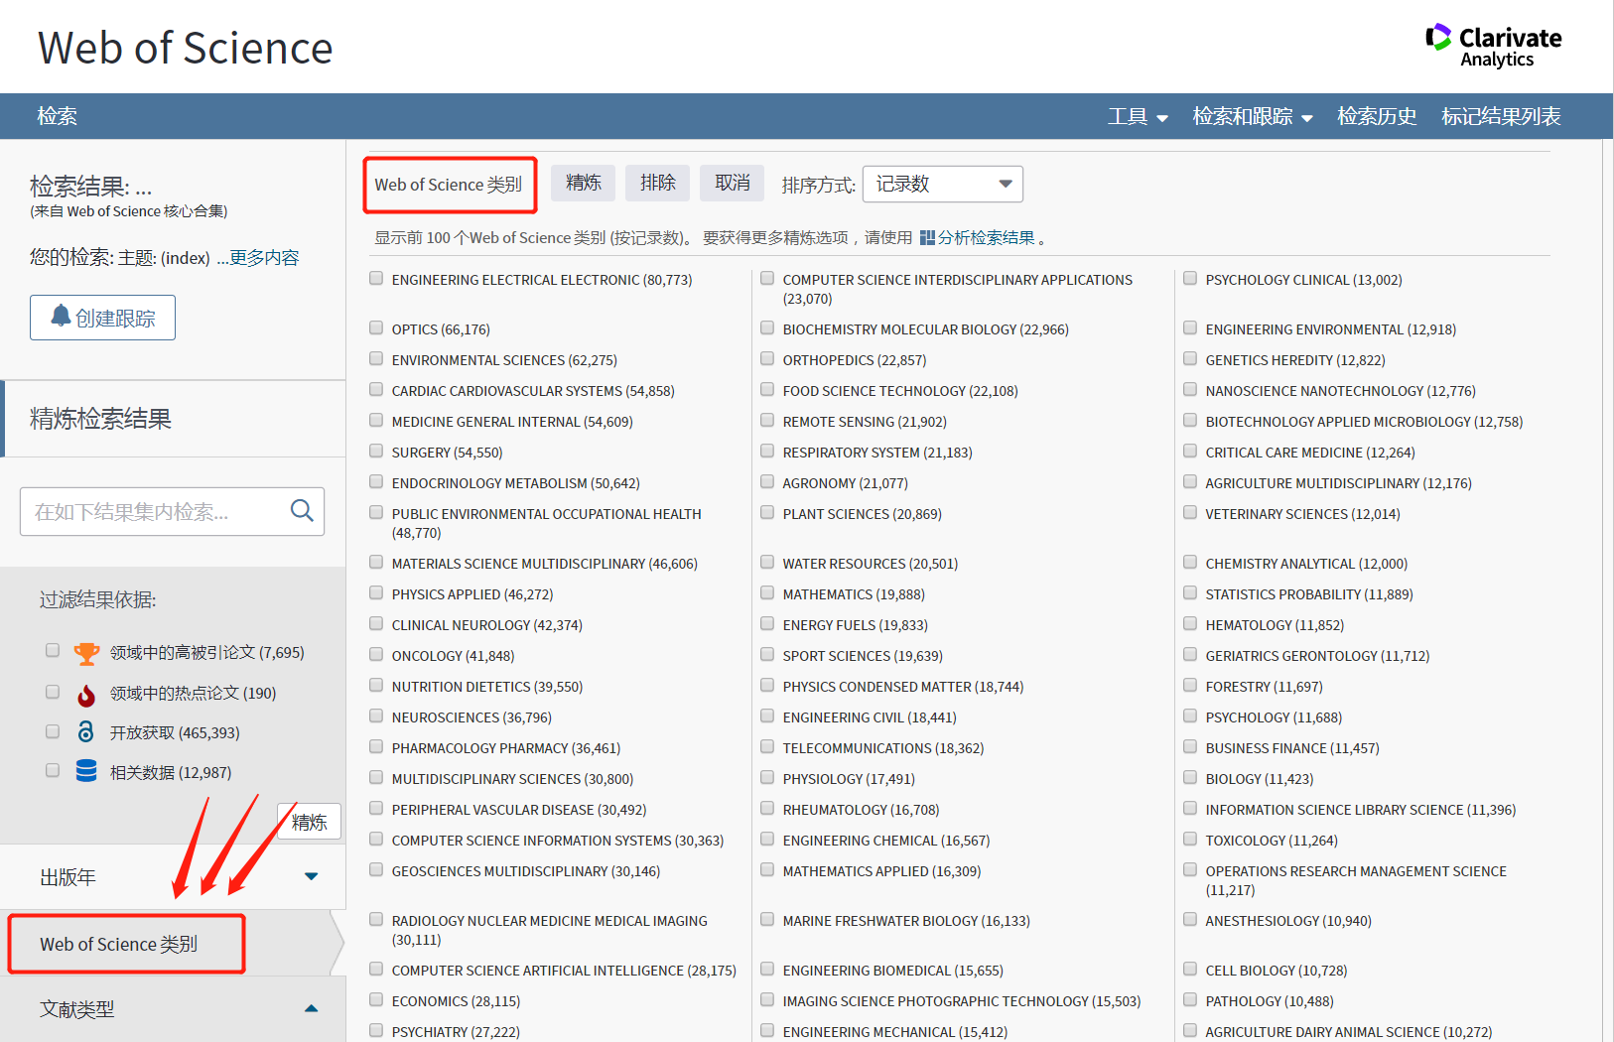Check the OPTICS category checkbox
This screenshot has width=1614, height=1042.
pyautogui.click(x=376, y=327)
